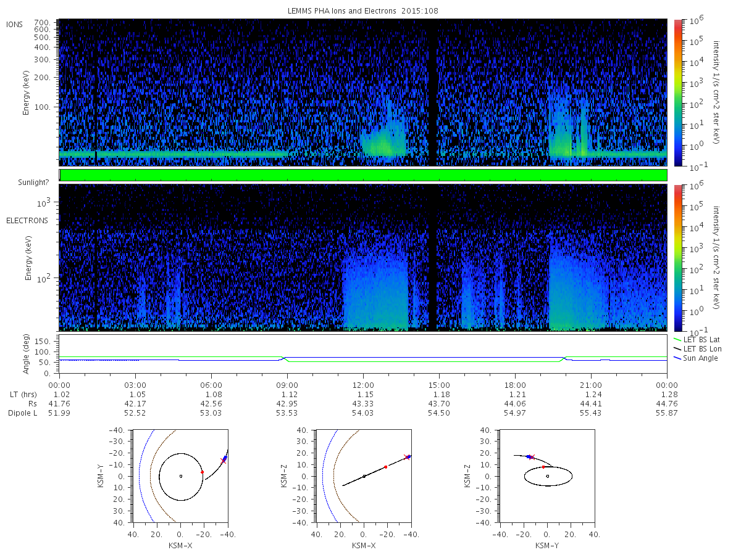Viewport: 741px width, 555px height.
Task: Click the green LET BS Lat legend line
Action: (x=678, y=340)
